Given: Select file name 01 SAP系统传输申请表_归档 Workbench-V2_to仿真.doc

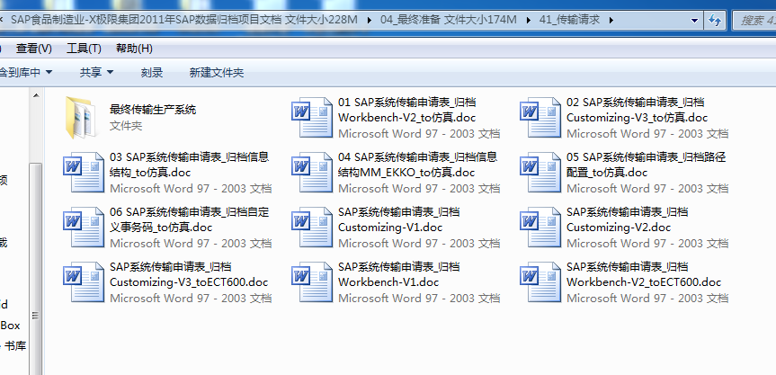Looking at the screenshot, I should pos(406,110).
